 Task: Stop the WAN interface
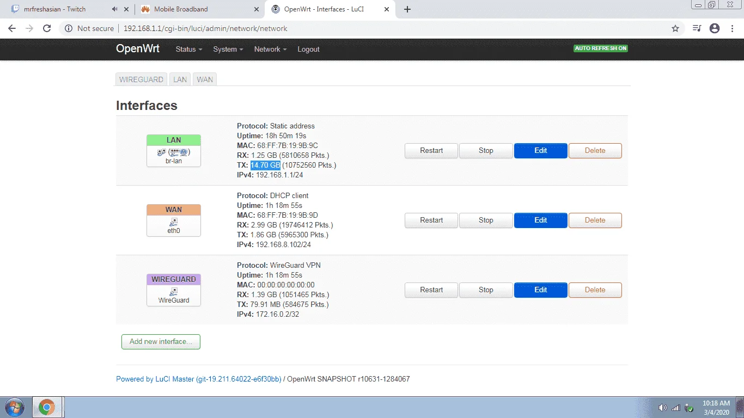[x=486, y=220]
